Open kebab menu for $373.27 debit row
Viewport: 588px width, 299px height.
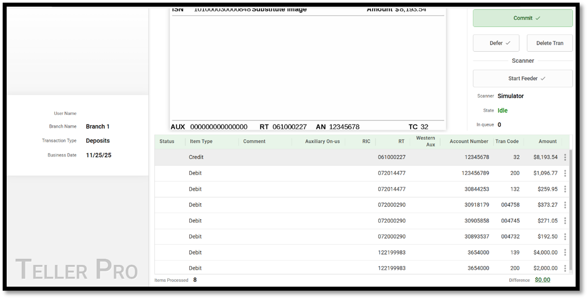565,205
